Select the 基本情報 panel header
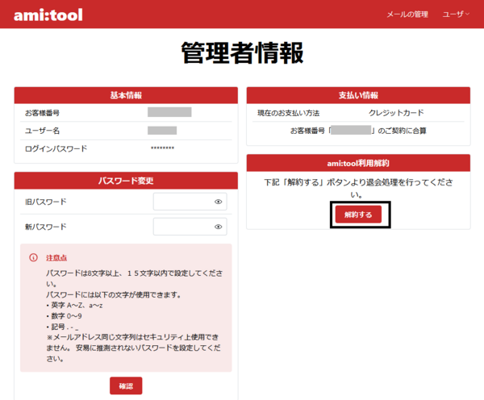The width and height of the screenshot is (484, 400). tap(126, 95)
